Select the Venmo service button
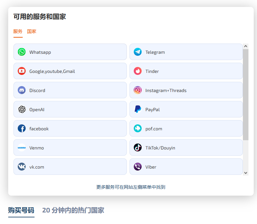Screen dimensions: 257x224 70,147
